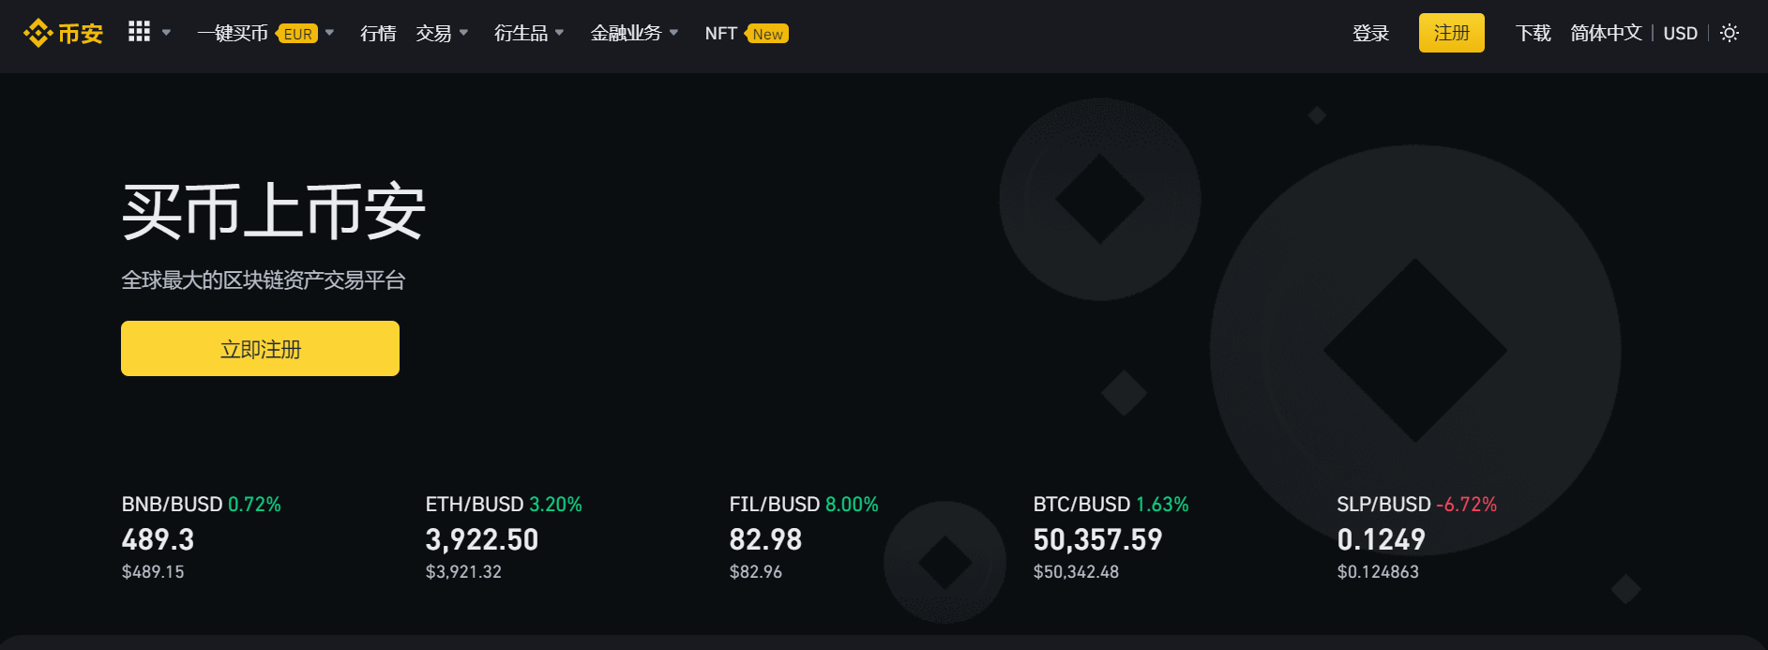Viewport: 1768px width, 650px height.
Task: Click the 买币上币安 headline
Action: (x=274, y=212)
